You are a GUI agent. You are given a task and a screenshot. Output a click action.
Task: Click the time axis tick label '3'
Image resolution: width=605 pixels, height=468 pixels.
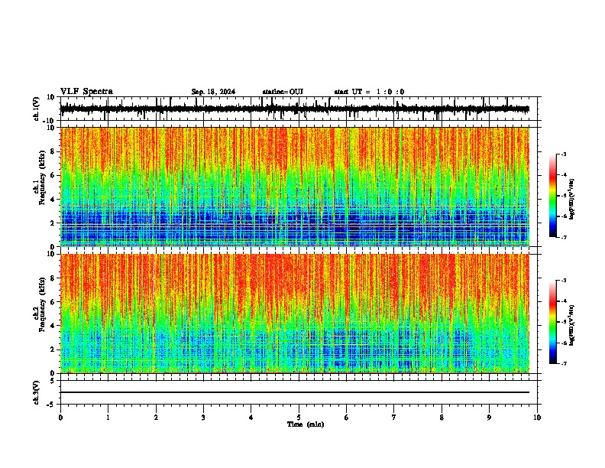tap(203, 418)
